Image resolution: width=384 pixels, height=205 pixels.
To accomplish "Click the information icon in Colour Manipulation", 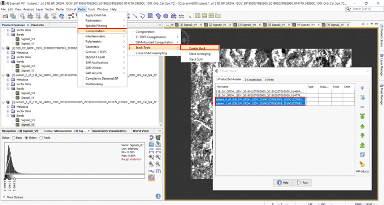I will coord(152,178).
